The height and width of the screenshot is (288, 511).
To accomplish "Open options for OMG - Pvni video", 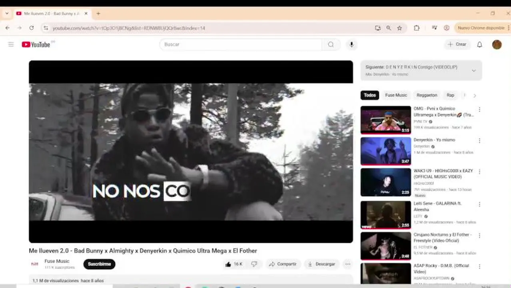I will click(x=479, y=110).
